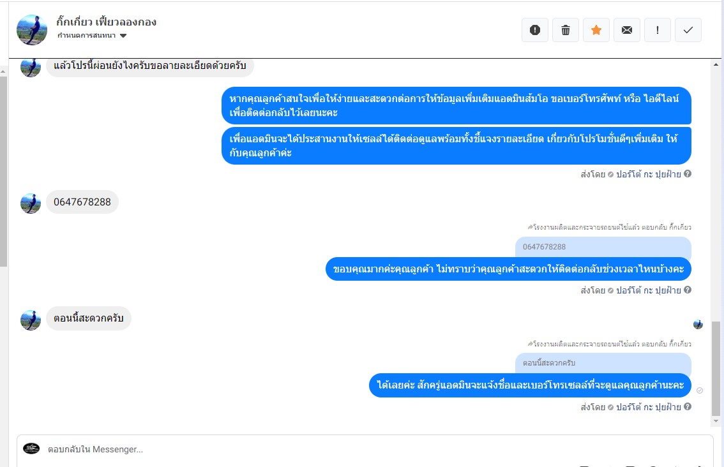Mark conversation unread with the envelope icon
This screenshot has width=724, height=467.
626,30
